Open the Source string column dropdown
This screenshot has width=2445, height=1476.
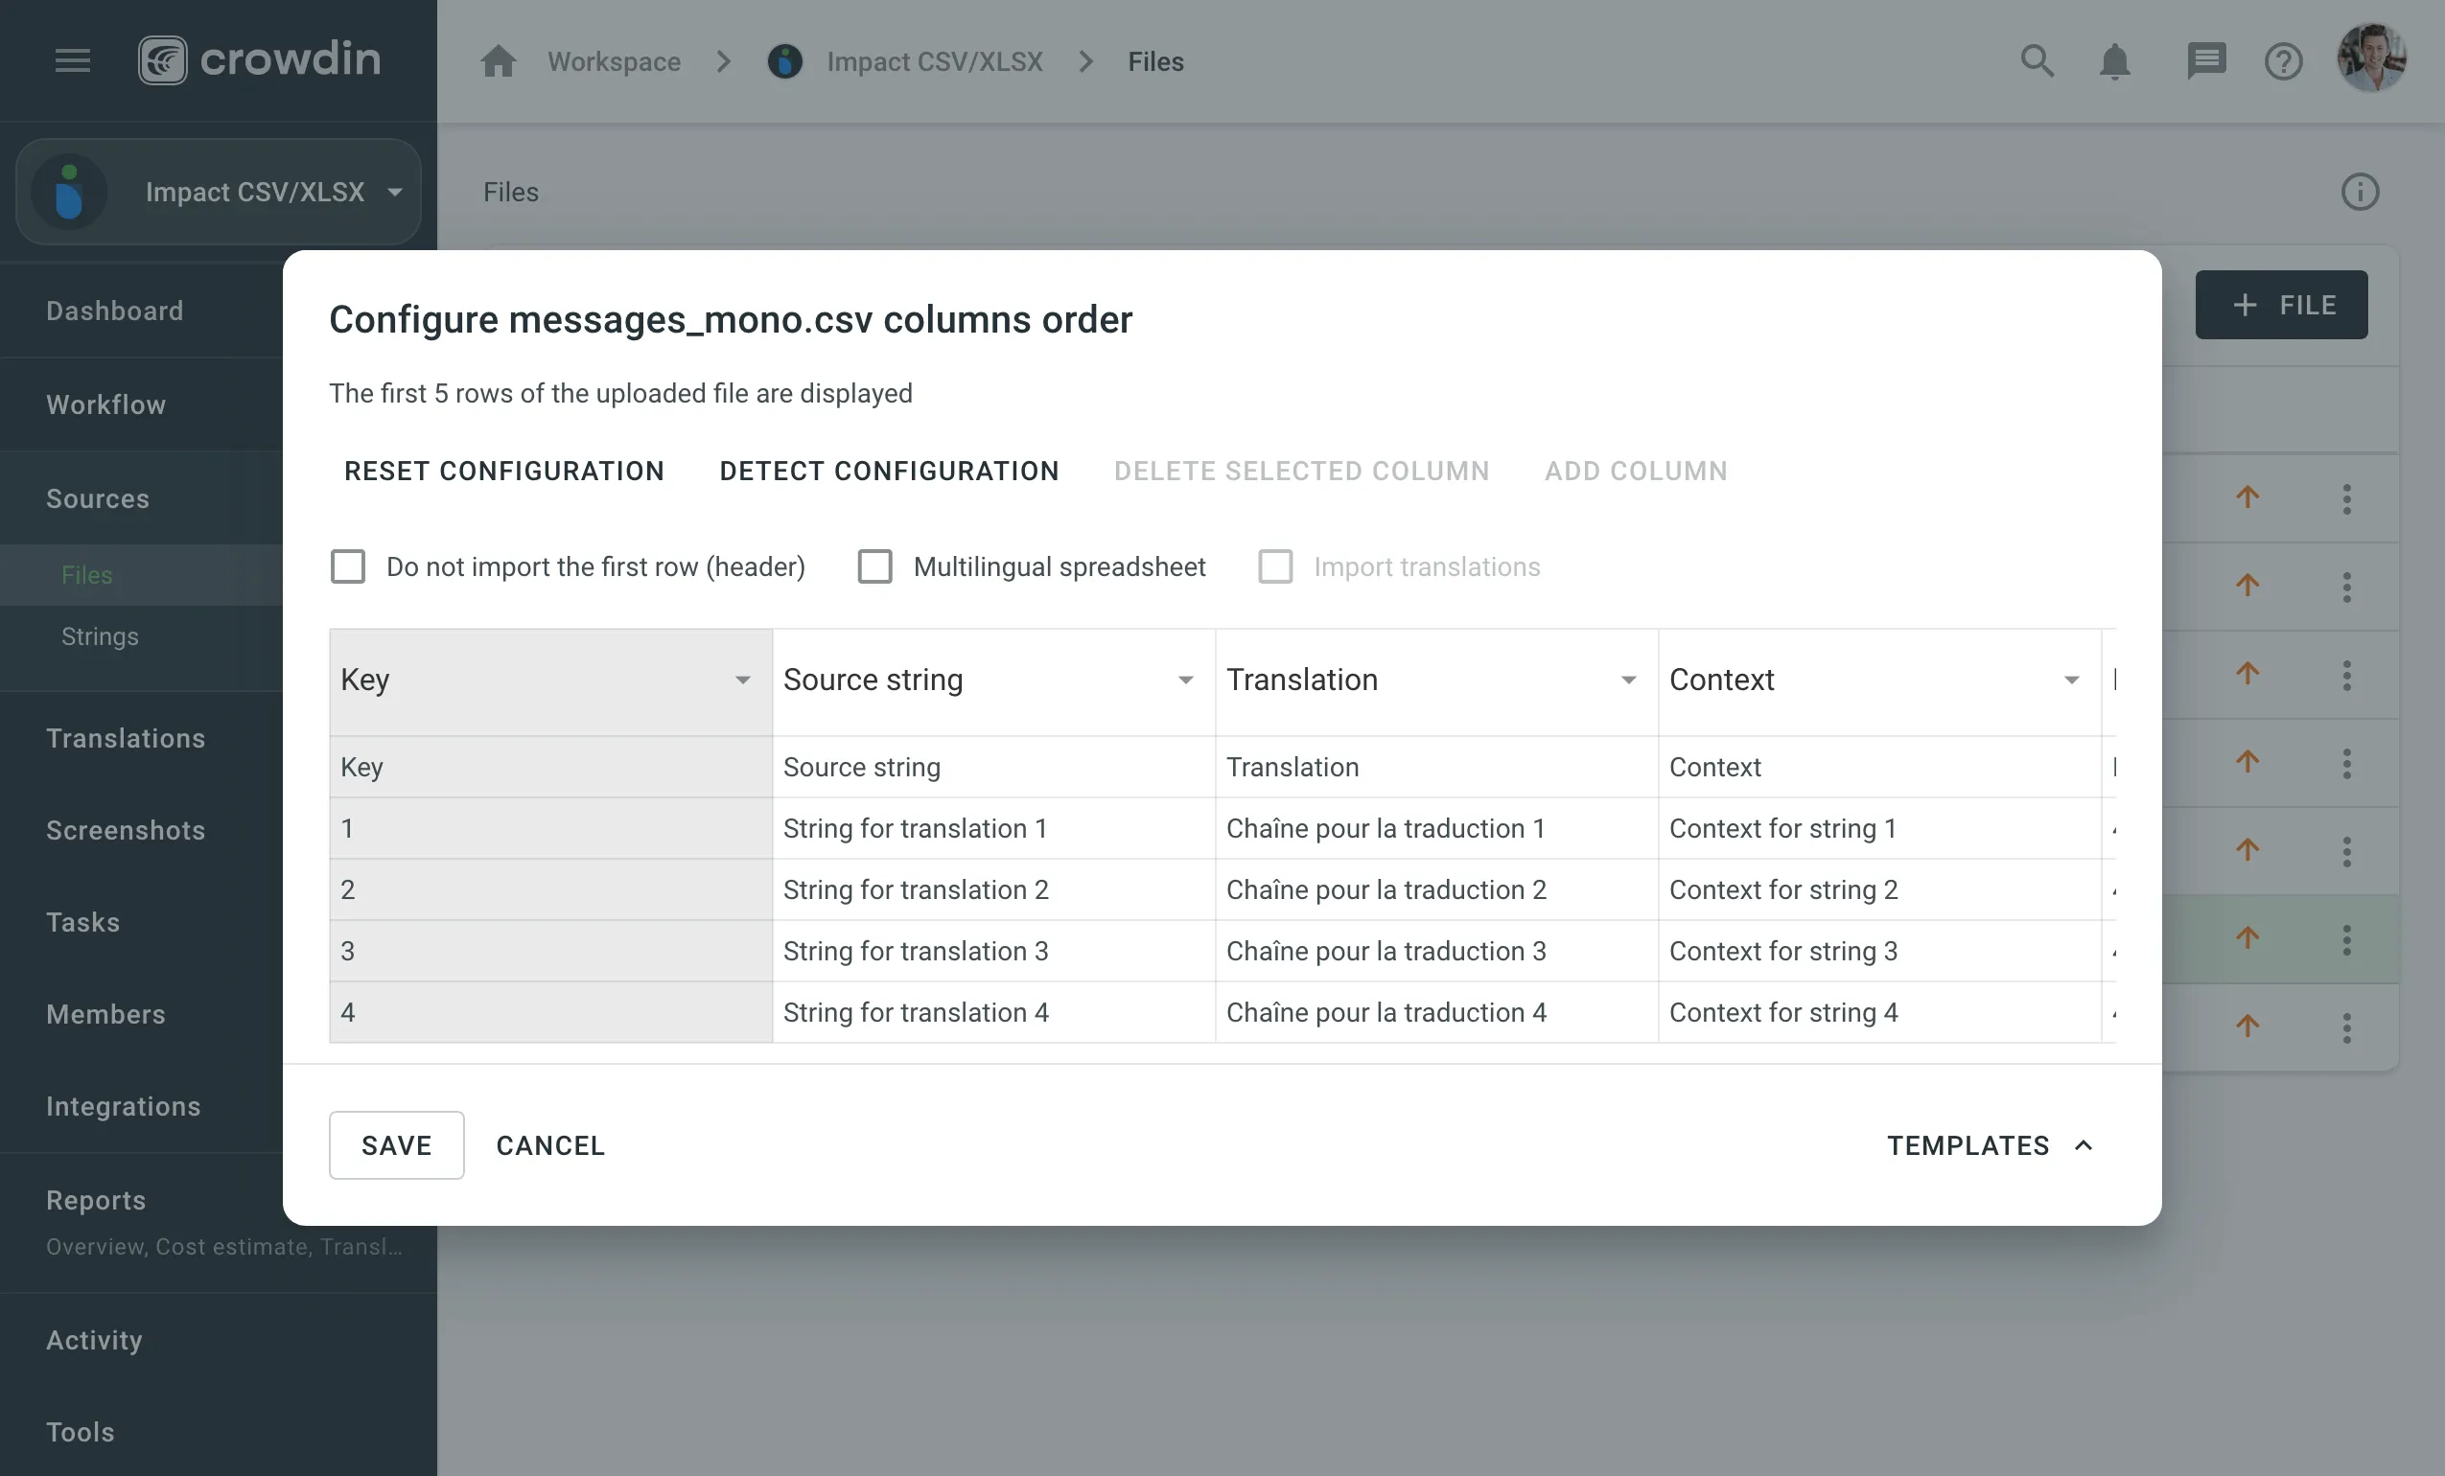click(1185, 680)
